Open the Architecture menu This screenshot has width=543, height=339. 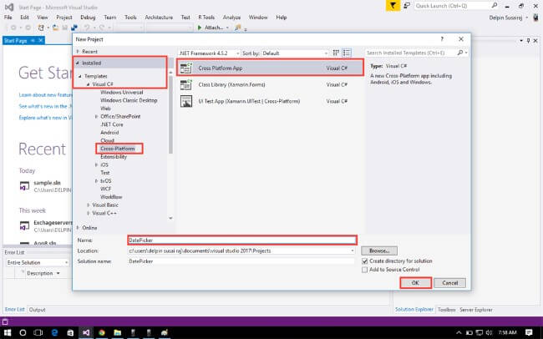159,18
